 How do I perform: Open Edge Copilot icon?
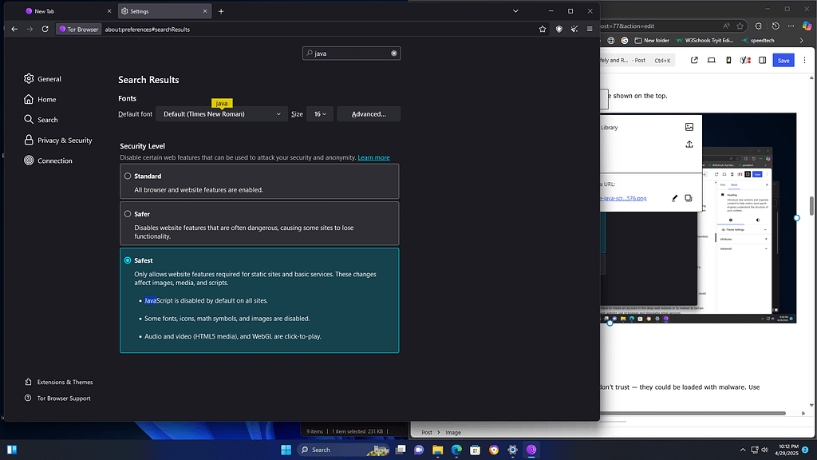(807, 26)
